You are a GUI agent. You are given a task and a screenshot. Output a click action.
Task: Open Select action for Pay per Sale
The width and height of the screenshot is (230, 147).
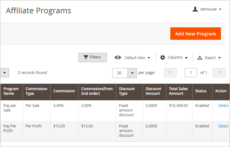point(223,106)
